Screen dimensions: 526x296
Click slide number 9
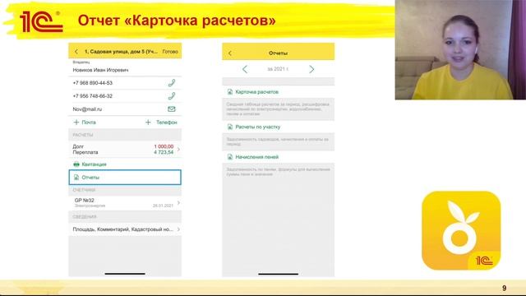pos(504,289)
